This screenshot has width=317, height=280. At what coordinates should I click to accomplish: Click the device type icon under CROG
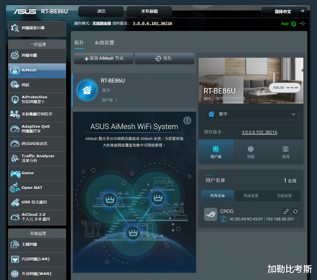[223, 219]
